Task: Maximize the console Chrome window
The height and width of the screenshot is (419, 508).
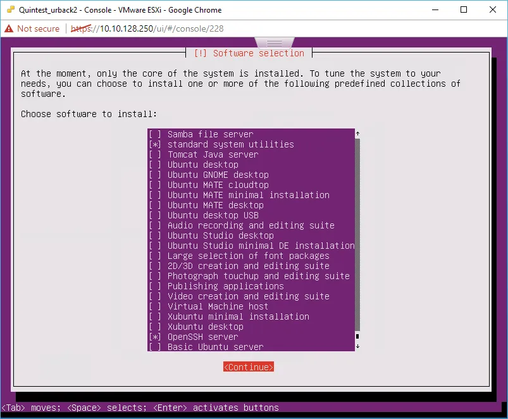Action: coord(464,9)
